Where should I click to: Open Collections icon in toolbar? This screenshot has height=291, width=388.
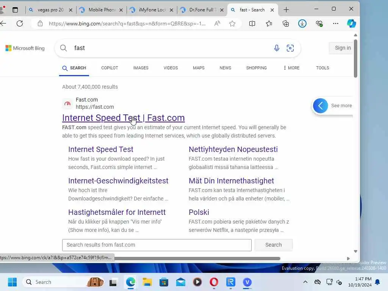coord(286,23)
